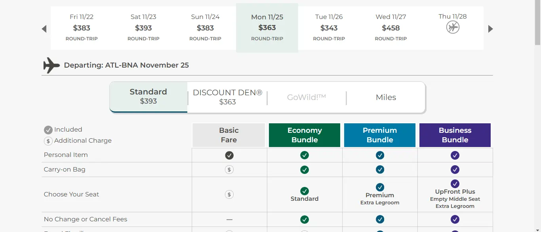Choose Sun 11/24 date for $383
The image size is (541, 232).
(205, 28)
